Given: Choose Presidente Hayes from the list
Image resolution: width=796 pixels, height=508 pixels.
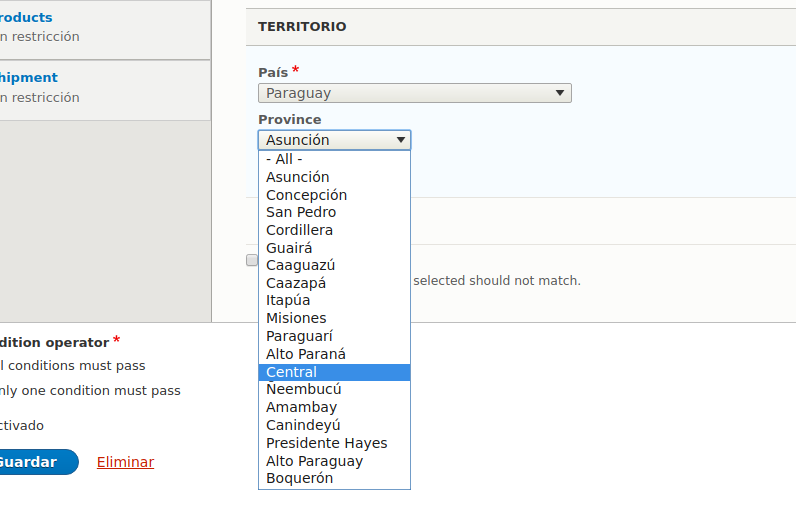Looking at the screenshot, I should point(334,443).
